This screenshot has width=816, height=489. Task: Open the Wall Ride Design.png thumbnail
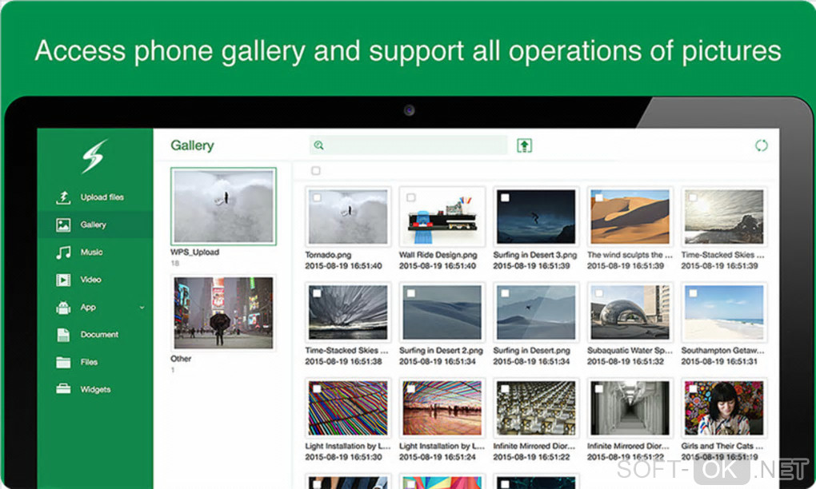click(x=442, y=217)
